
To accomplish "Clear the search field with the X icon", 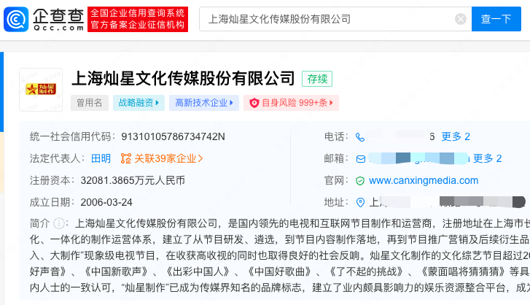I will tap(460, 19).
